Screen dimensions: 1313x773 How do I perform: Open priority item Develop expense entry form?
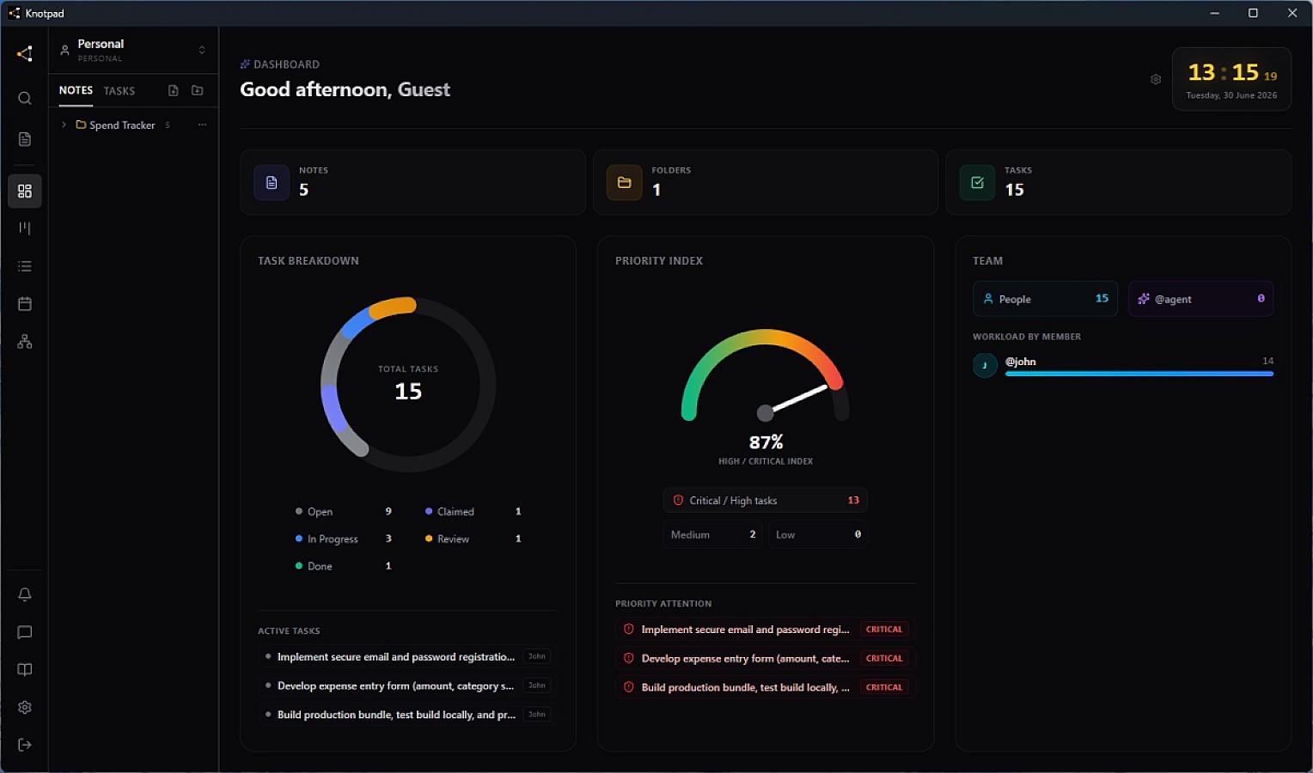point(765,658)
